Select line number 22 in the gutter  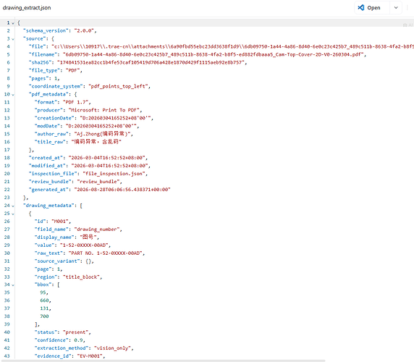pos(7,190)
